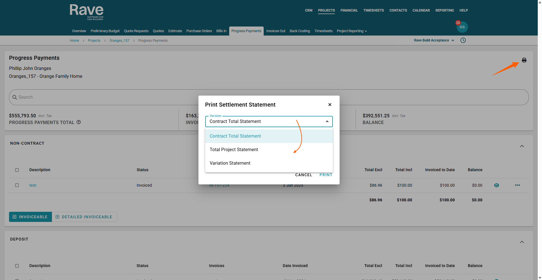The width and height of the screenshot is (542, 280).
Task: Toggle Deposit section select-all checkbox
Action: (17, 266)
